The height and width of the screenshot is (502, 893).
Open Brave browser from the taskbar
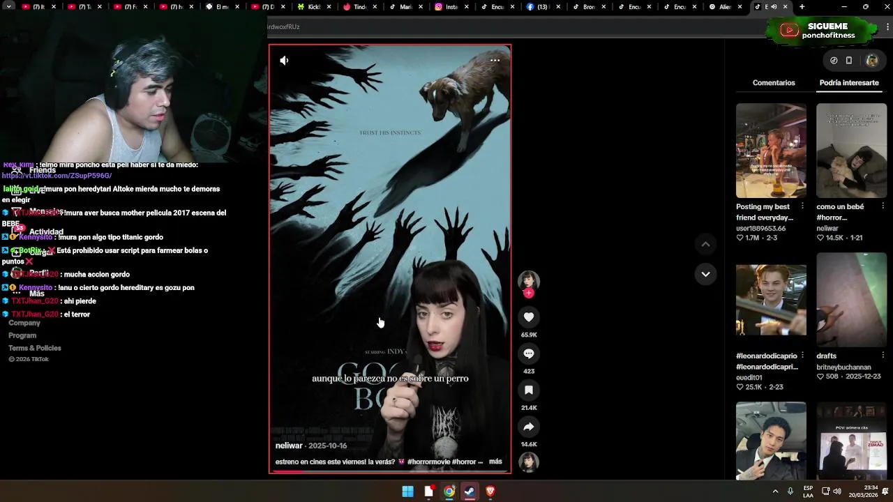[x=490, y=492]
